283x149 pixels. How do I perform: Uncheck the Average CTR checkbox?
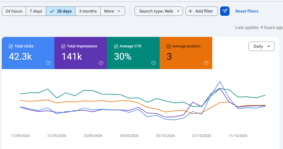pyautogui.click(x=116, y=47)
